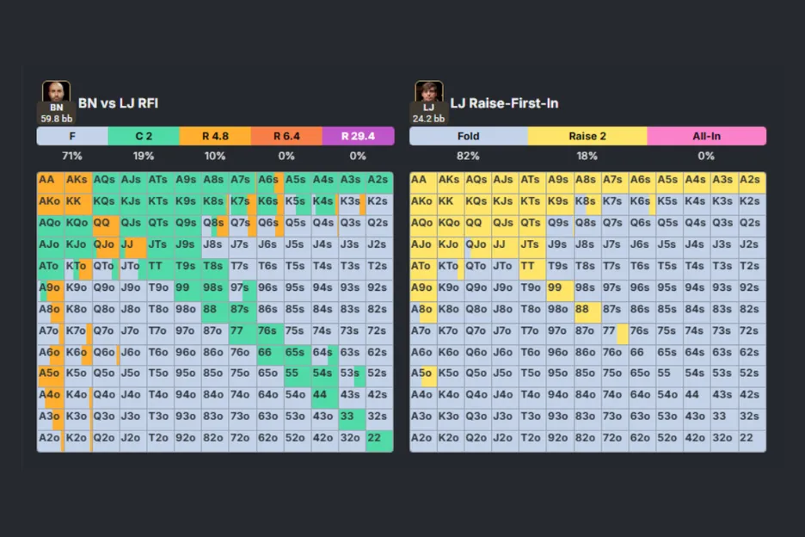The height and width of the screenshot is (537, 805).
Task: Select the purple R 29.4 legend segment
Action: (x=358, y=136)
